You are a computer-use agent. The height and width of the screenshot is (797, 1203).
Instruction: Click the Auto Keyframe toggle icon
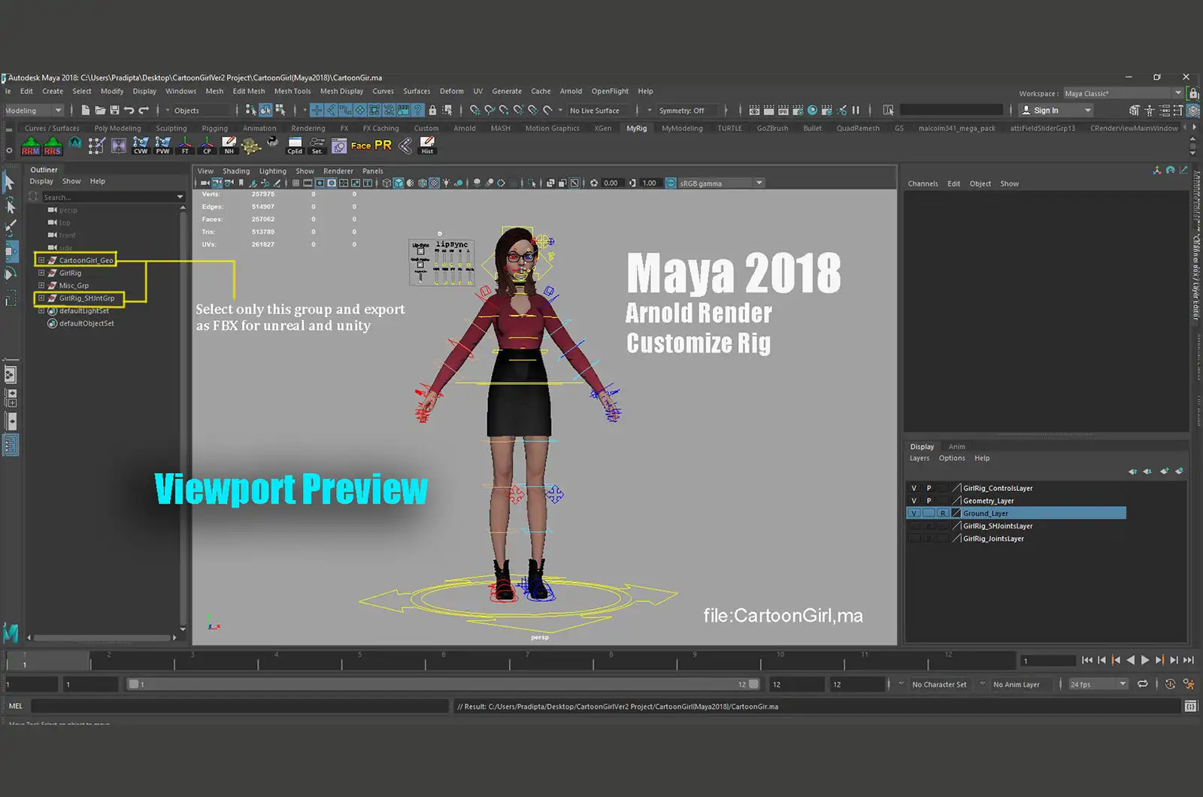pyautogui.click(x=1170, y=684)
